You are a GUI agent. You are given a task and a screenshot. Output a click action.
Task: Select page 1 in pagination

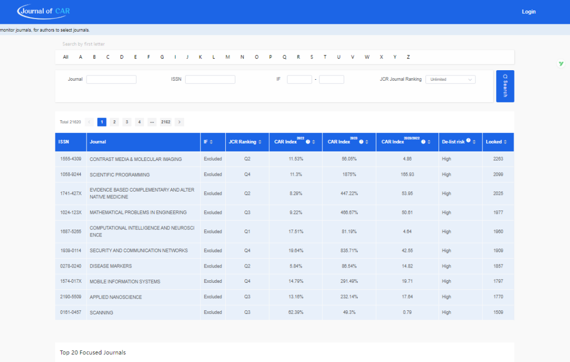102,122
